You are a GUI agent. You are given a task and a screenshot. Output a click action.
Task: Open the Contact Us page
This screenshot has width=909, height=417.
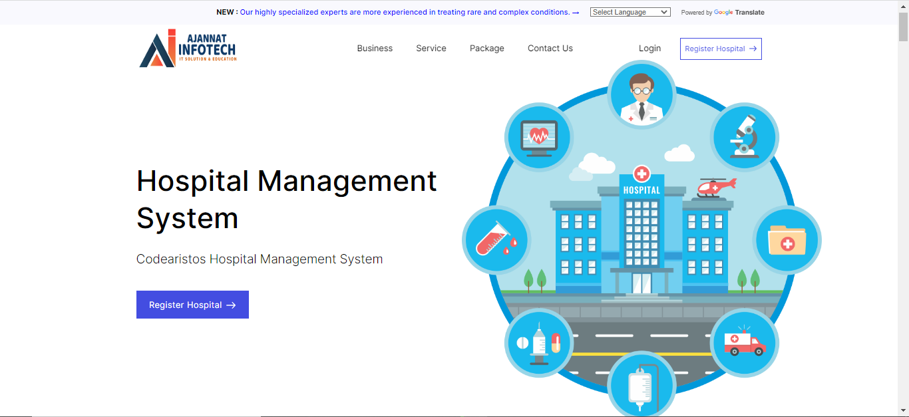click(x=550, y=49)
